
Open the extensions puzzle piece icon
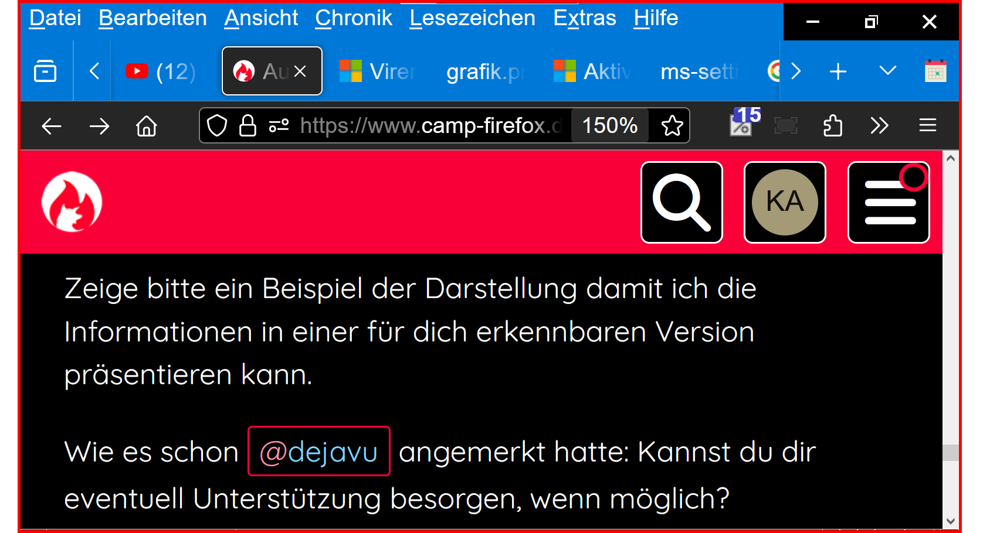pos(832,125)
